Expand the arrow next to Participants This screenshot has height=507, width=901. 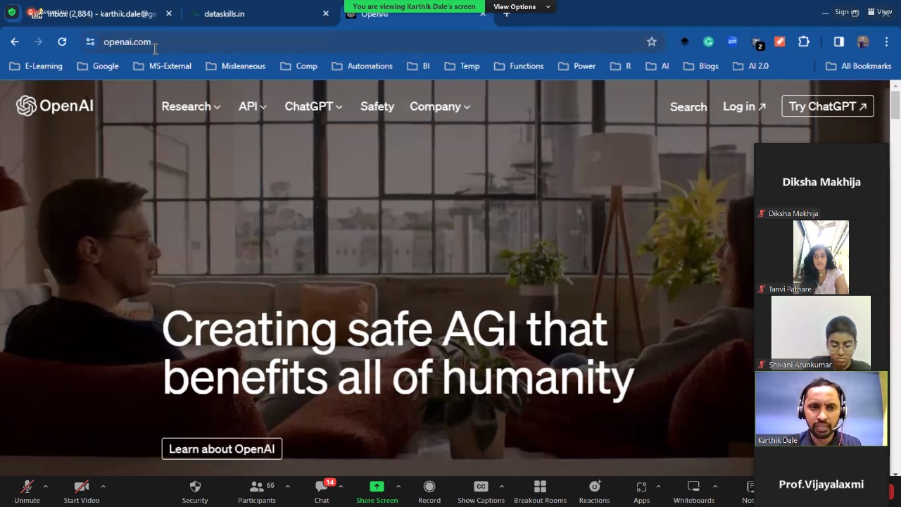point(287,487)
